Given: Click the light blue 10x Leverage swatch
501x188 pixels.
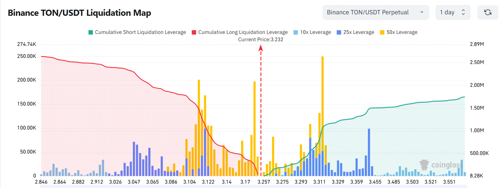Looking at the screenshot, I should coord(296,32).
